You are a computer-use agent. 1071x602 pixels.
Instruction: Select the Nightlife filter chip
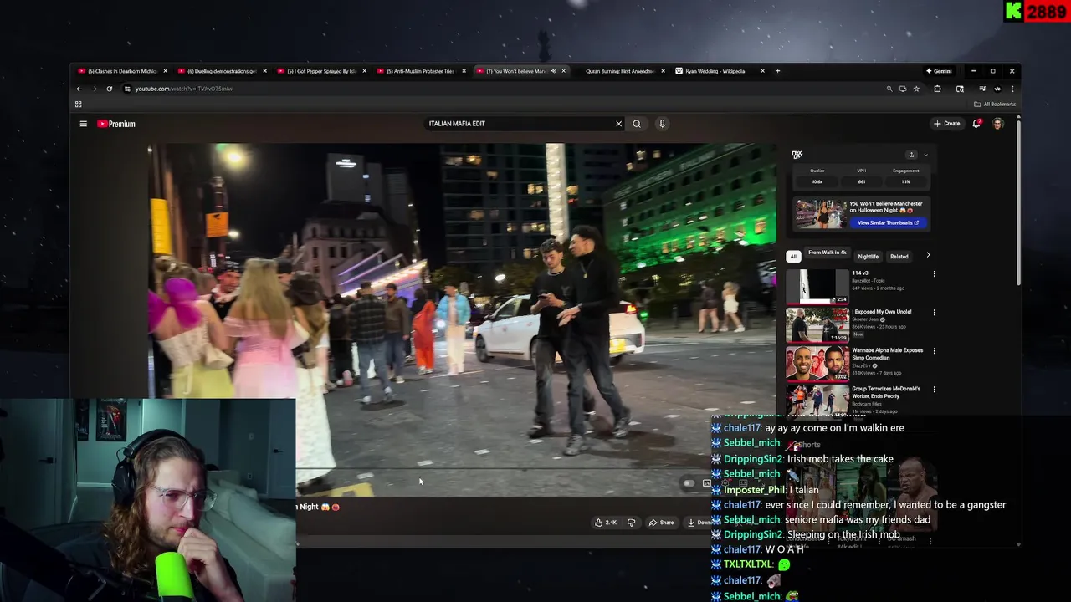tap(868, 256)
